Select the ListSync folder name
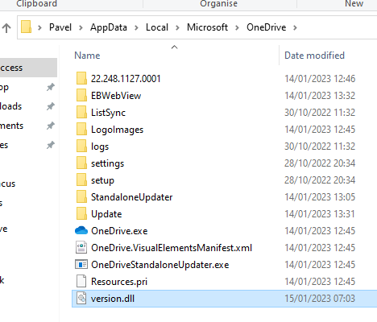The image size is (377, 322). (108, 113)
